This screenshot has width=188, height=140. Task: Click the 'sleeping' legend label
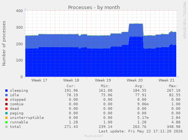(x=19, y=91)
